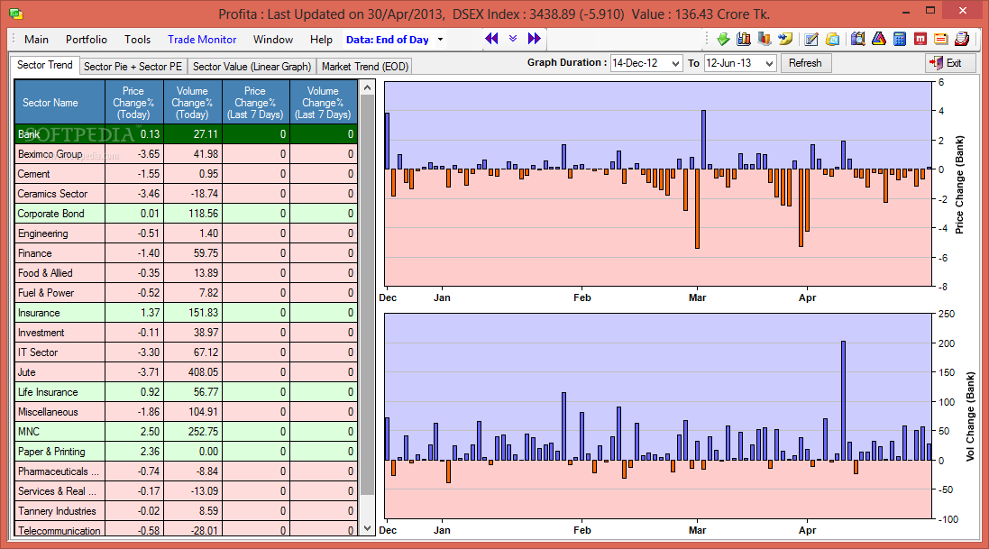Viewport: 989px width, 549px height.
Task: Select the Corporate Bond row
Action: (x=186, y=214)
